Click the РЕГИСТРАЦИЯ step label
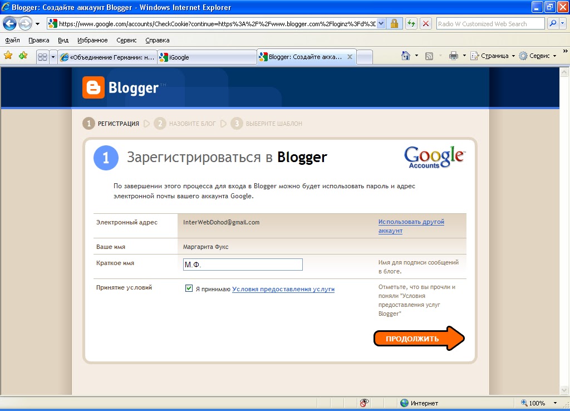 point(119,124)
